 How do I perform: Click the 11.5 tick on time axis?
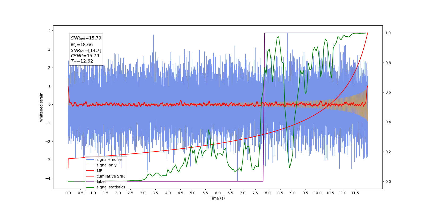pos(355,193)
